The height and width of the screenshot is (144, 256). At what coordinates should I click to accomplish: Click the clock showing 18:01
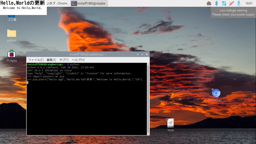click(x=248, y=3)
